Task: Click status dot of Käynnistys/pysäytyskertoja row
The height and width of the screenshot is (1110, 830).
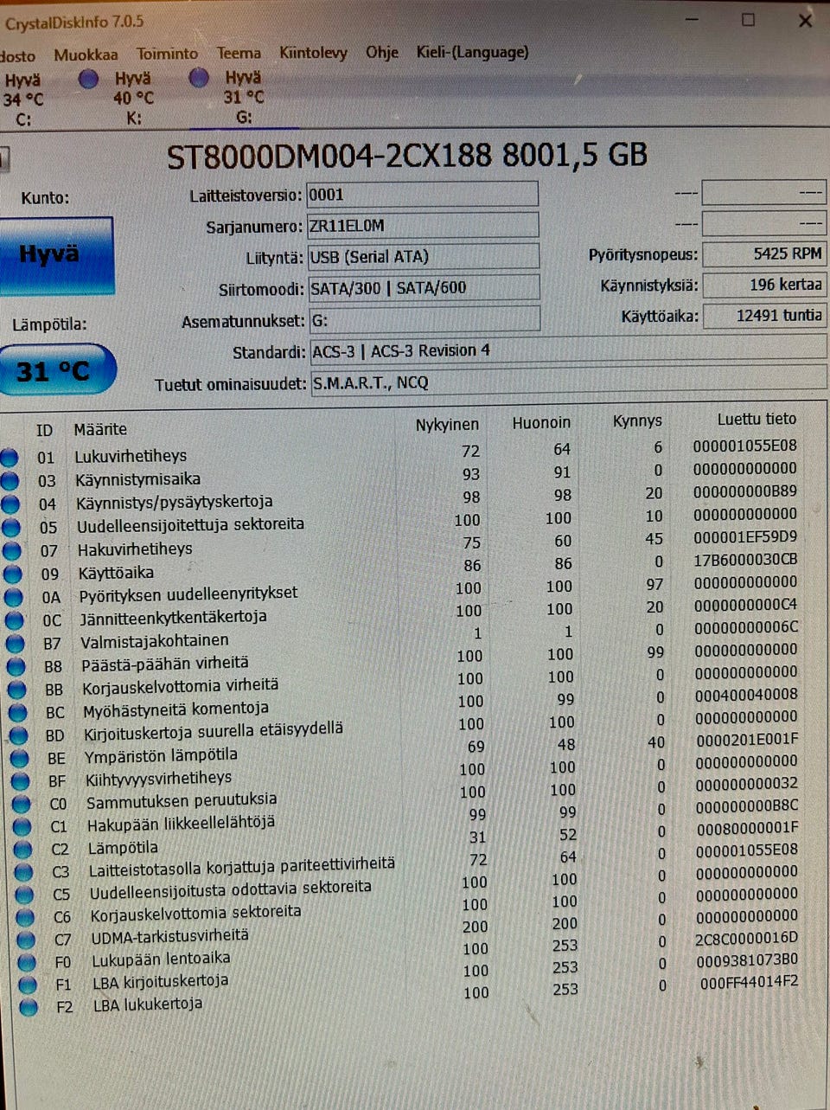Action: (10, 504)
